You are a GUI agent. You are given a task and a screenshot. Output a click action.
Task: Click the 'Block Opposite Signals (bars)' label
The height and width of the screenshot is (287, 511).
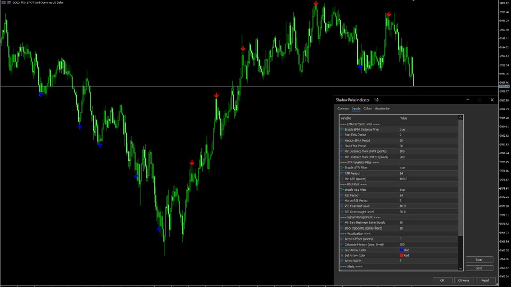click(364, 228)
